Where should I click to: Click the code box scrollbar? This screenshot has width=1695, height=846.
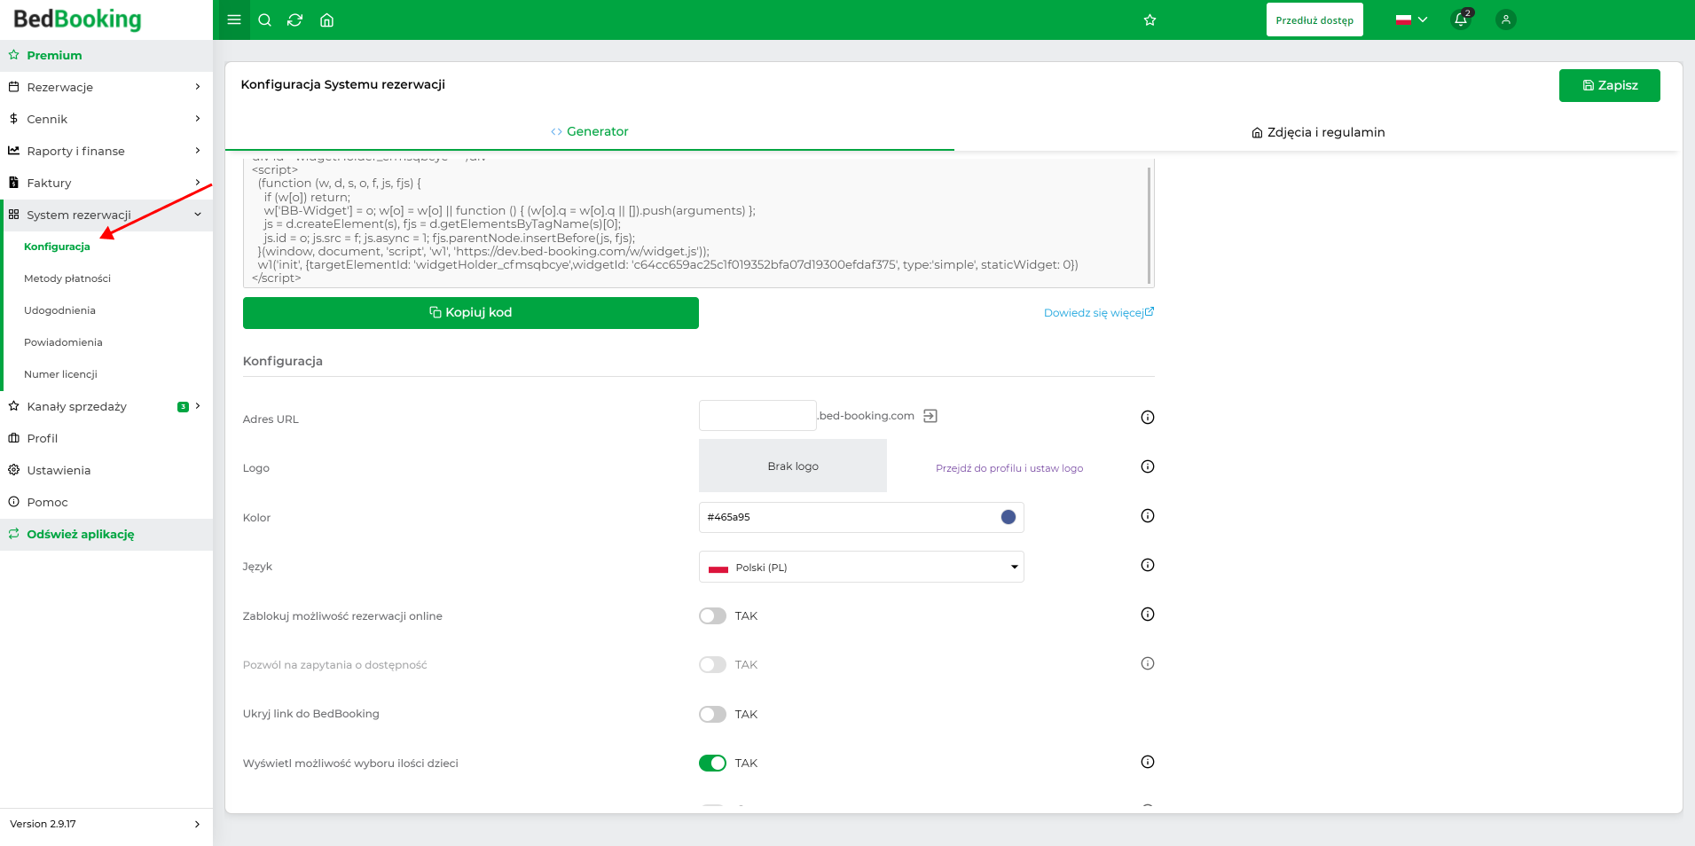point(1150,225)
